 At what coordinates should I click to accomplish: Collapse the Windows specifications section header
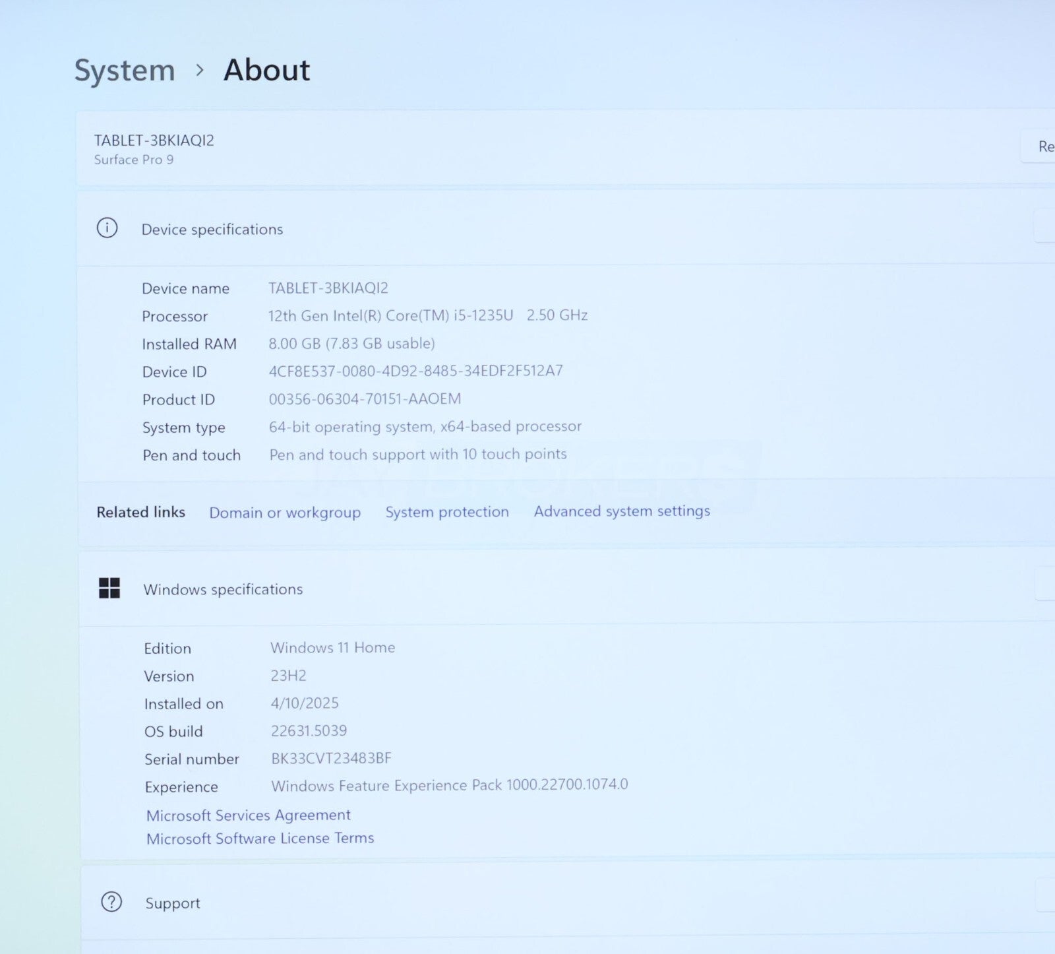[x=567, y=588]
